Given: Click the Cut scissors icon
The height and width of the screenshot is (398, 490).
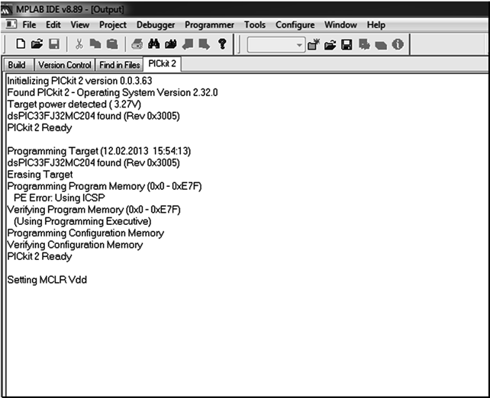Looking at the screenshot, I should tap(79, 45).
